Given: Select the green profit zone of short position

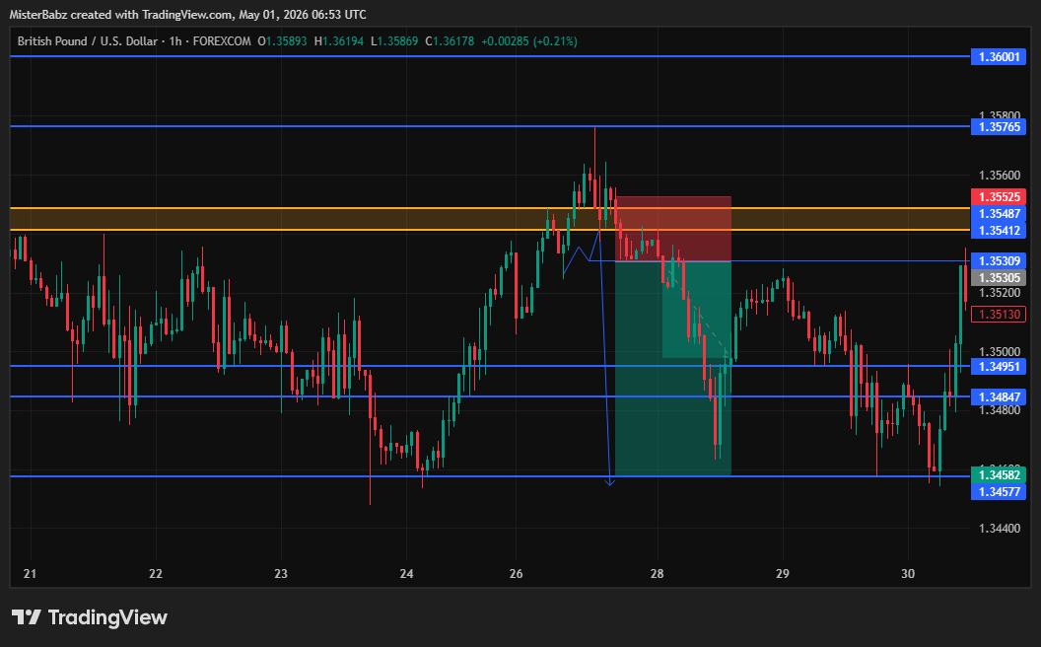Looking at the screenshot, I should [x=673, y=368].
